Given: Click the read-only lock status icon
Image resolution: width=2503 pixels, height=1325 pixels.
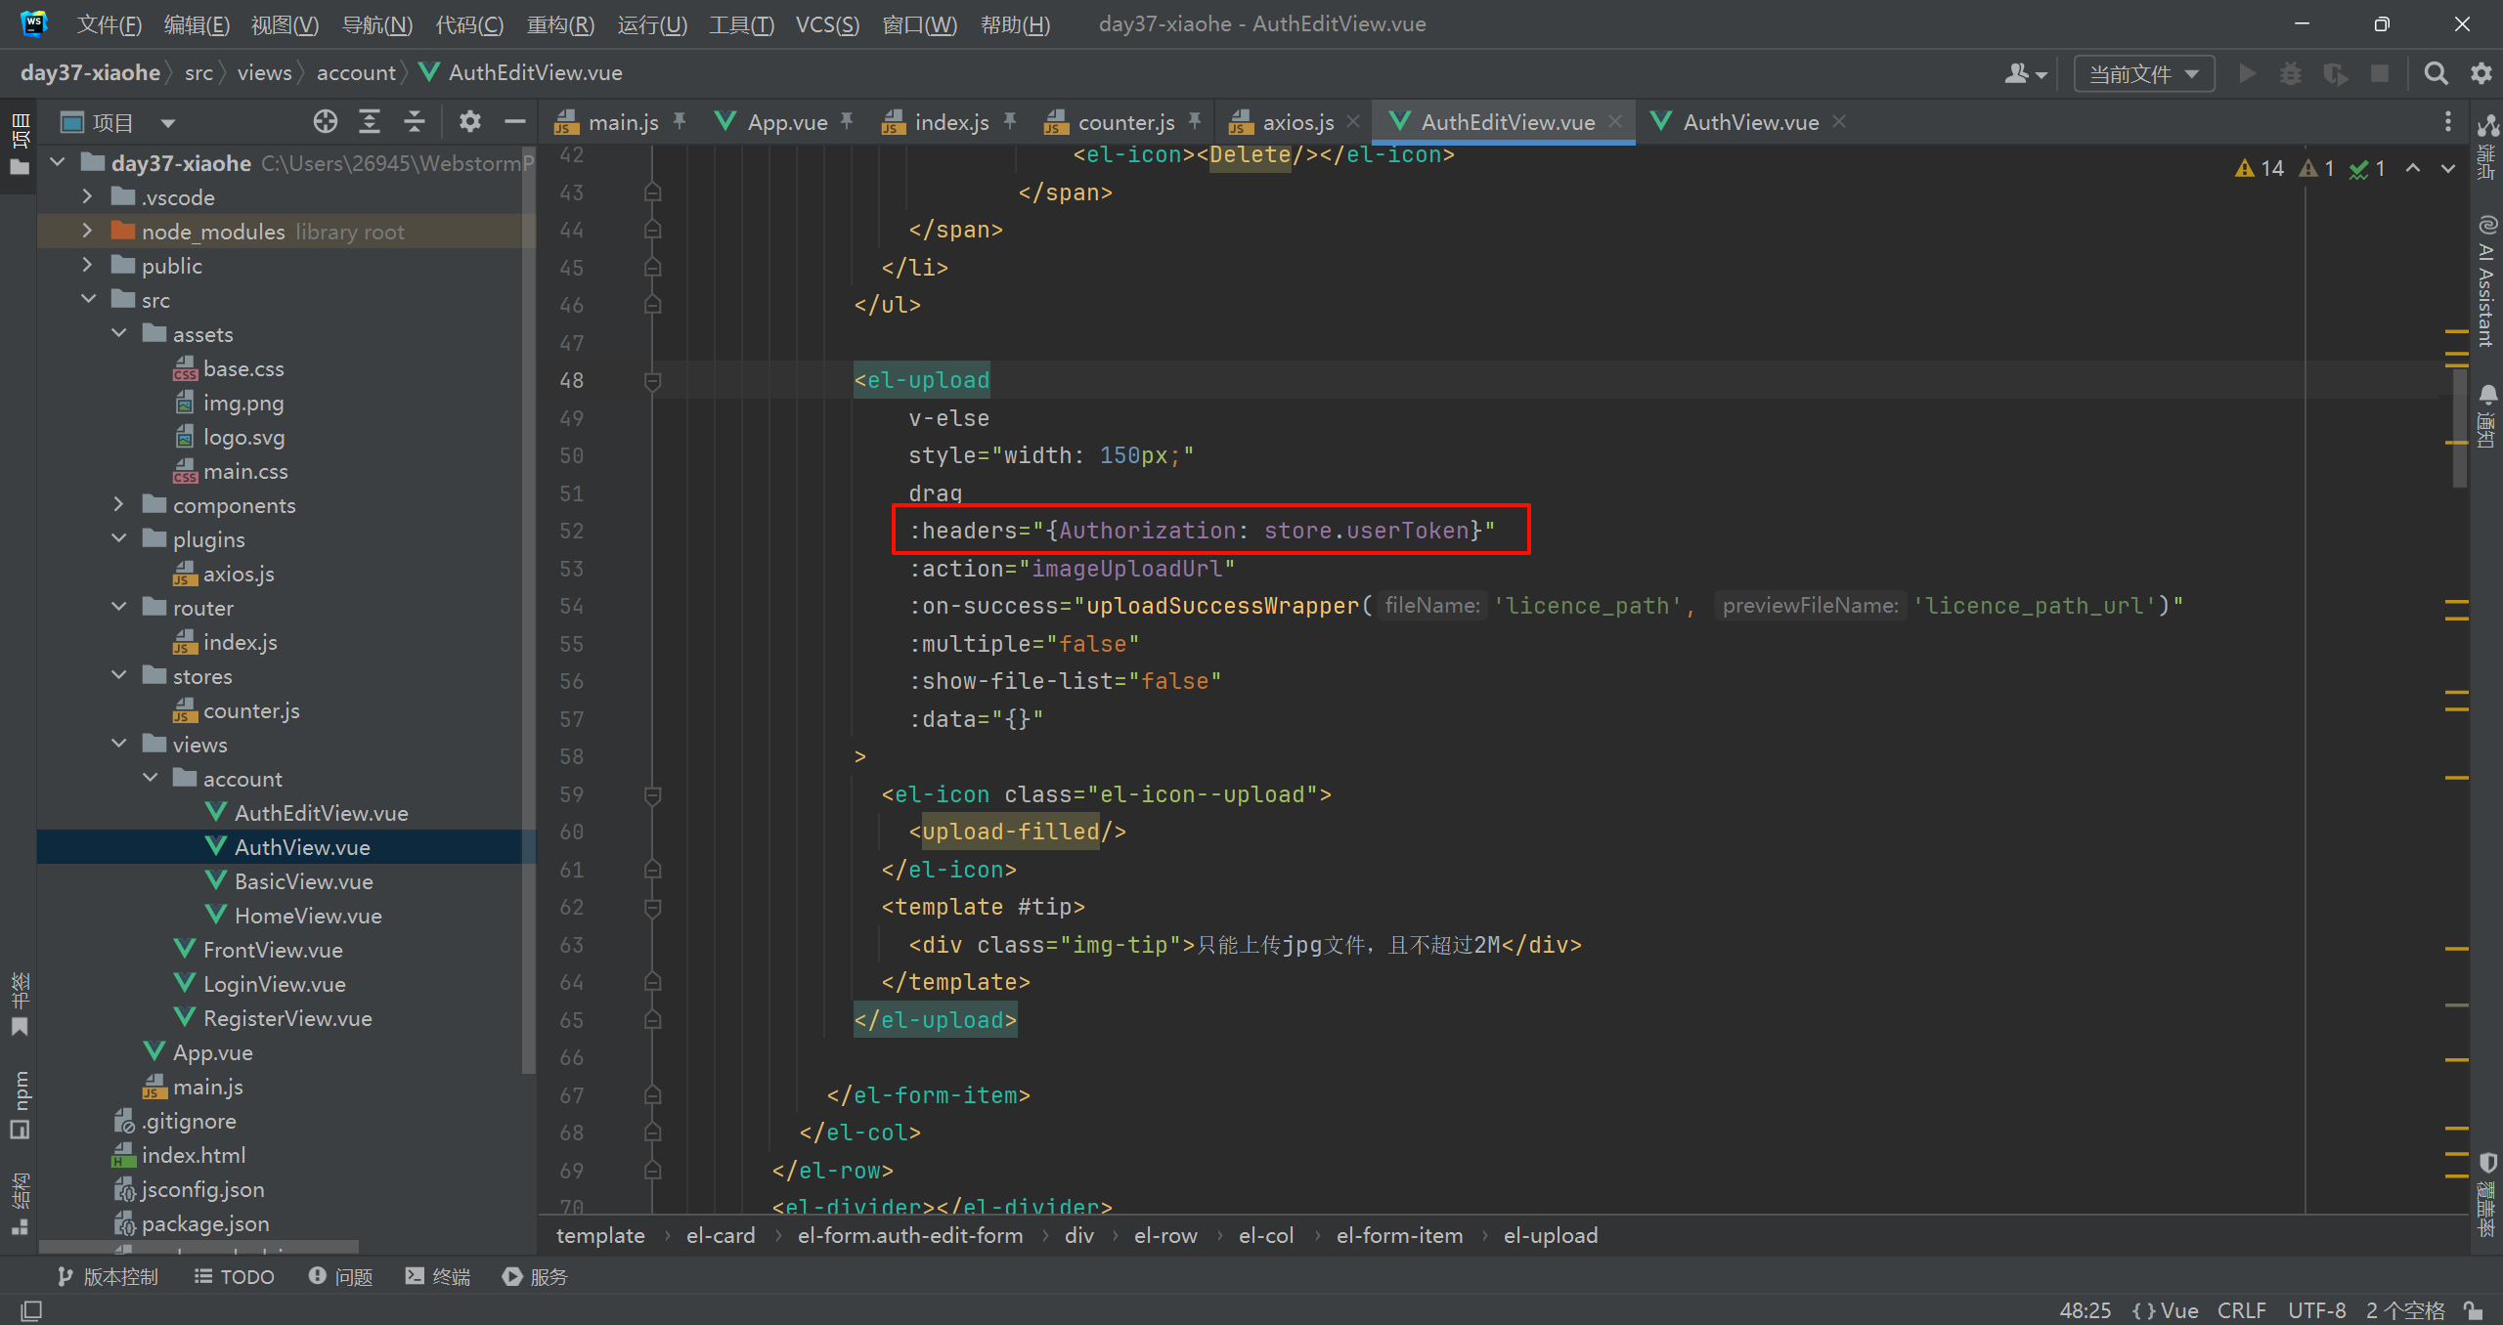Looking at the screenshot, I should (2474, 1310).
